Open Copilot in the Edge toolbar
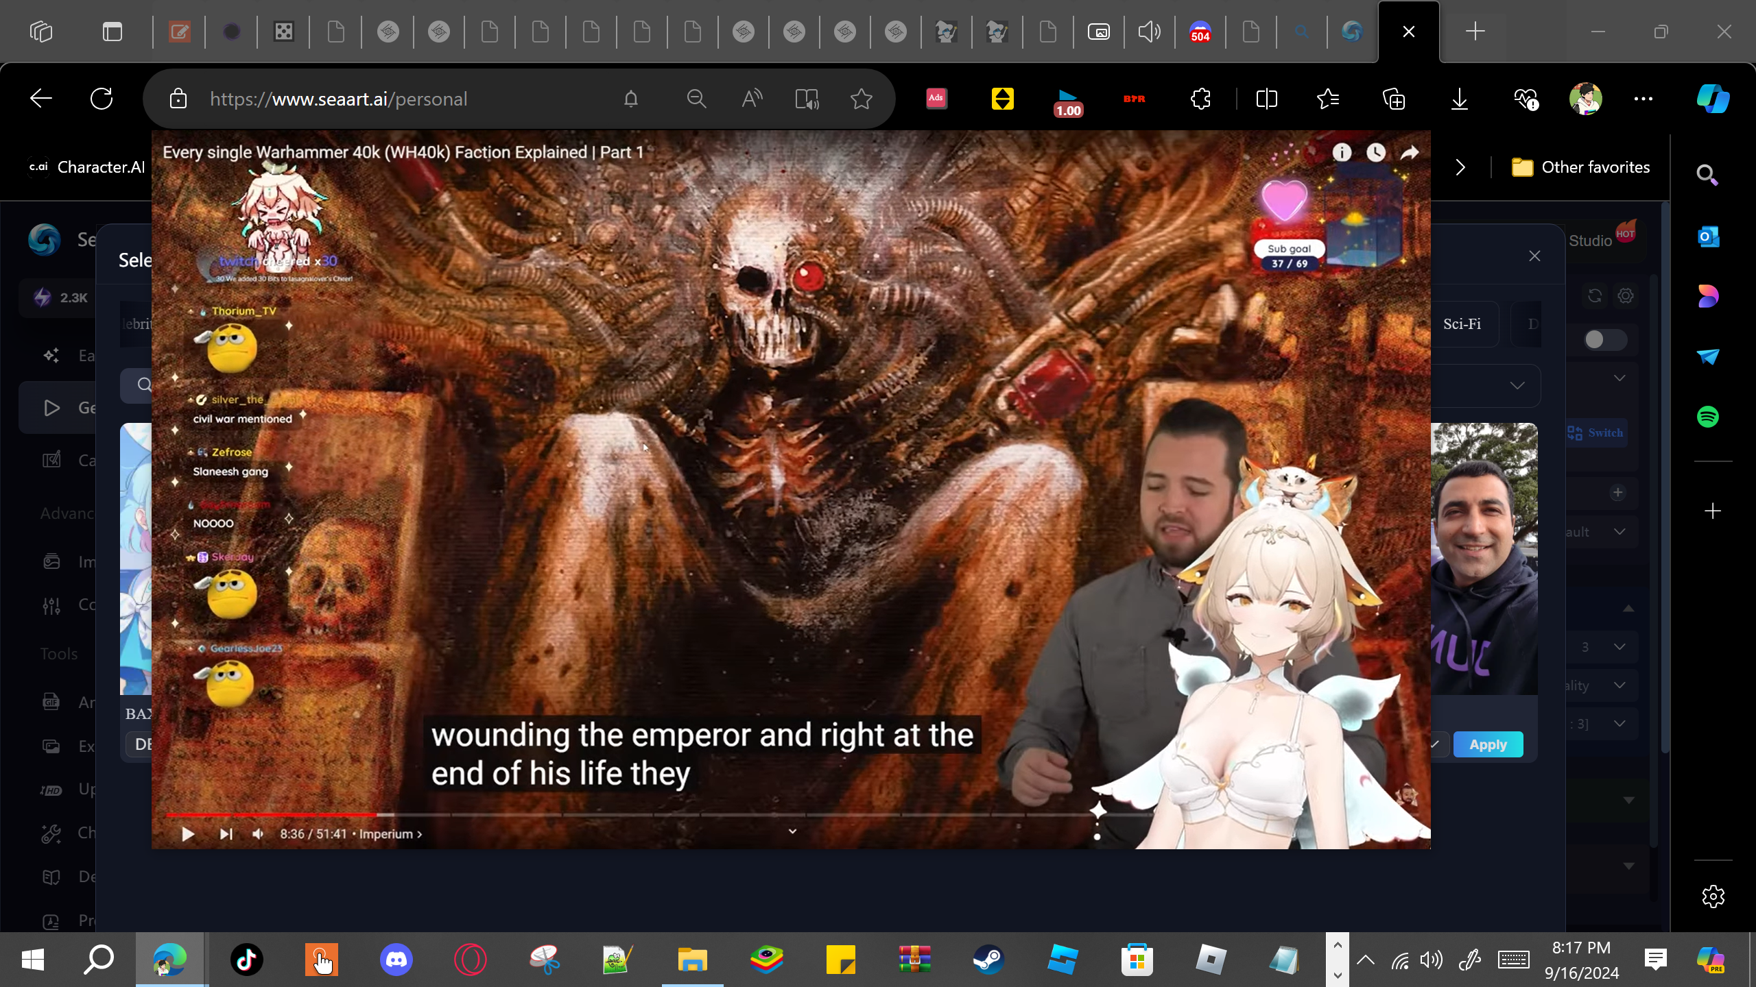 click(1713, 99)
